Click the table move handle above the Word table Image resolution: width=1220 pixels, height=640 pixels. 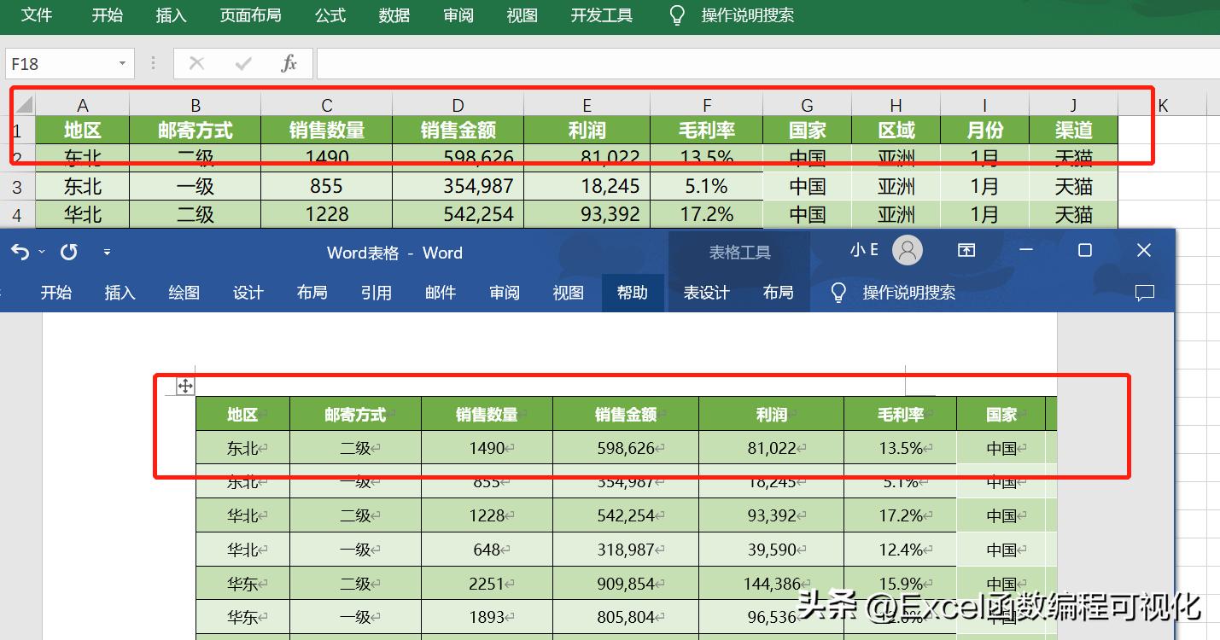(x=184, y=386)
